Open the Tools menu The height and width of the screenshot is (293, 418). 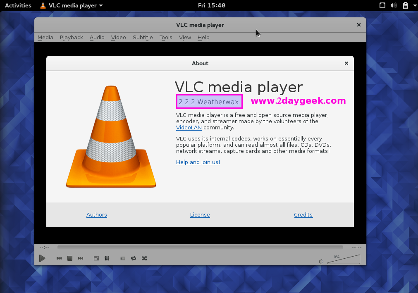tap(166, 38)
